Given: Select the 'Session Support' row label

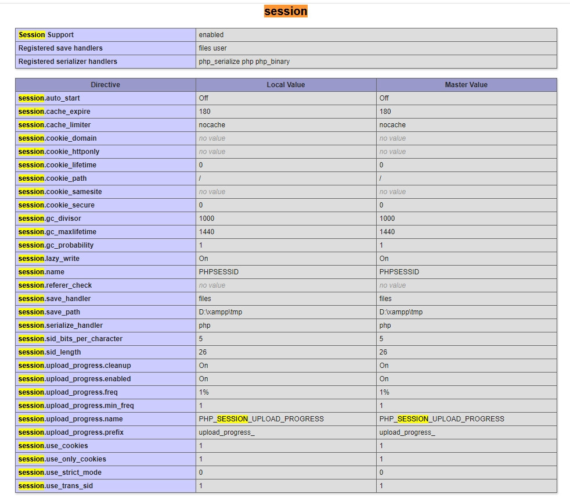Looking at the screenshot, I should tap(46, 35).
